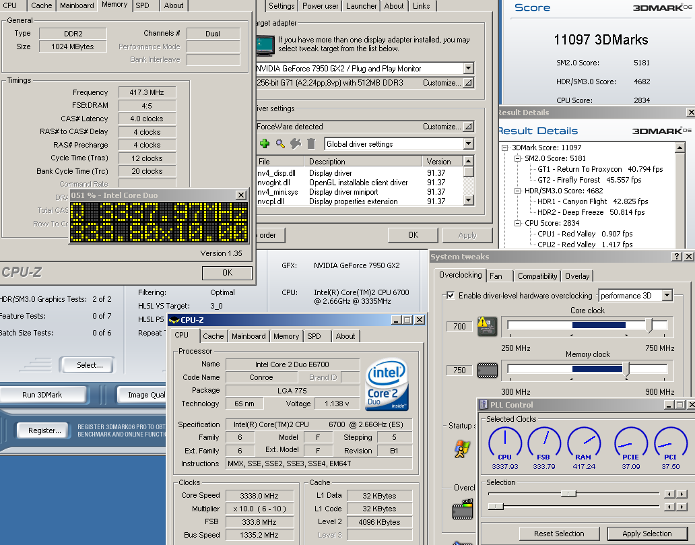This screenshot has width=695, height=545.
Task: Click the 3DMark06 logo beside Result Details heading
Action: pos(662,131)
